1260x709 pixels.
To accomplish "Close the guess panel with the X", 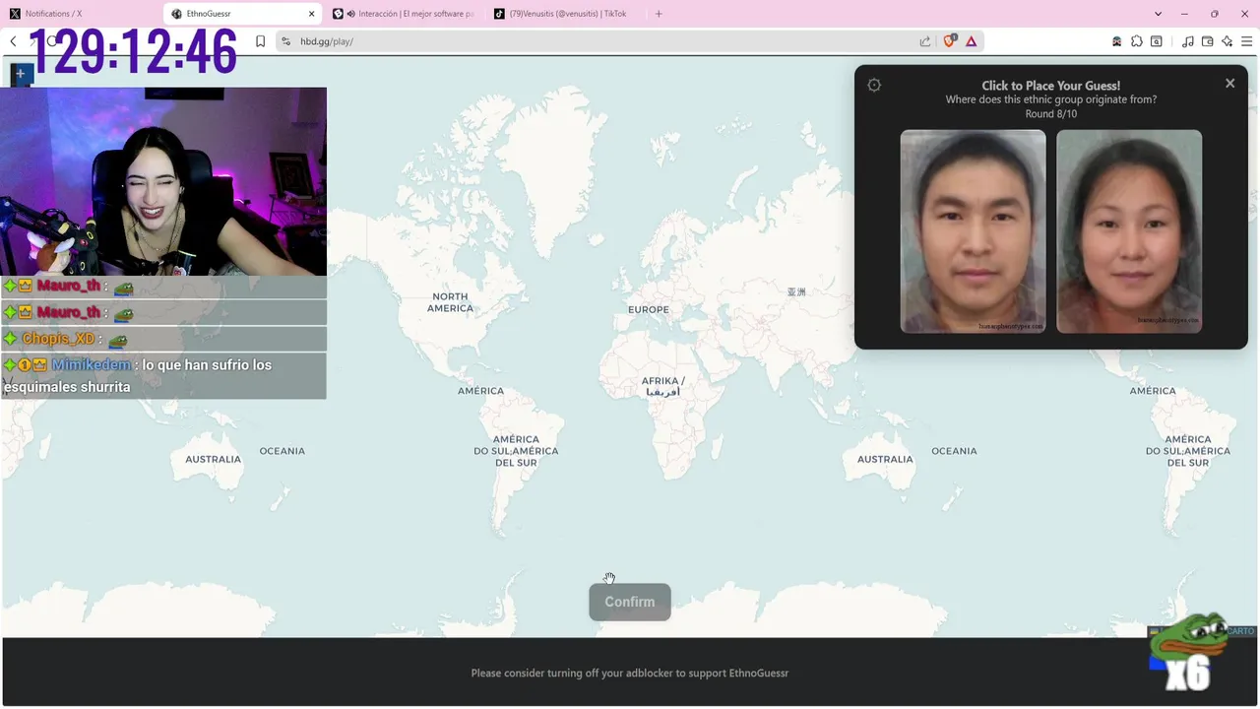I will click(x=1229, y=84).
